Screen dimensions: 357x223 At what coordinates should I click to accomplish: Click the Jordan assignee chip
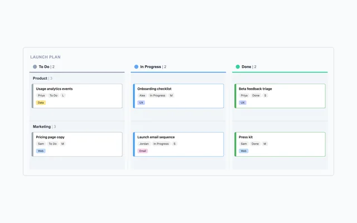[144, 144]
